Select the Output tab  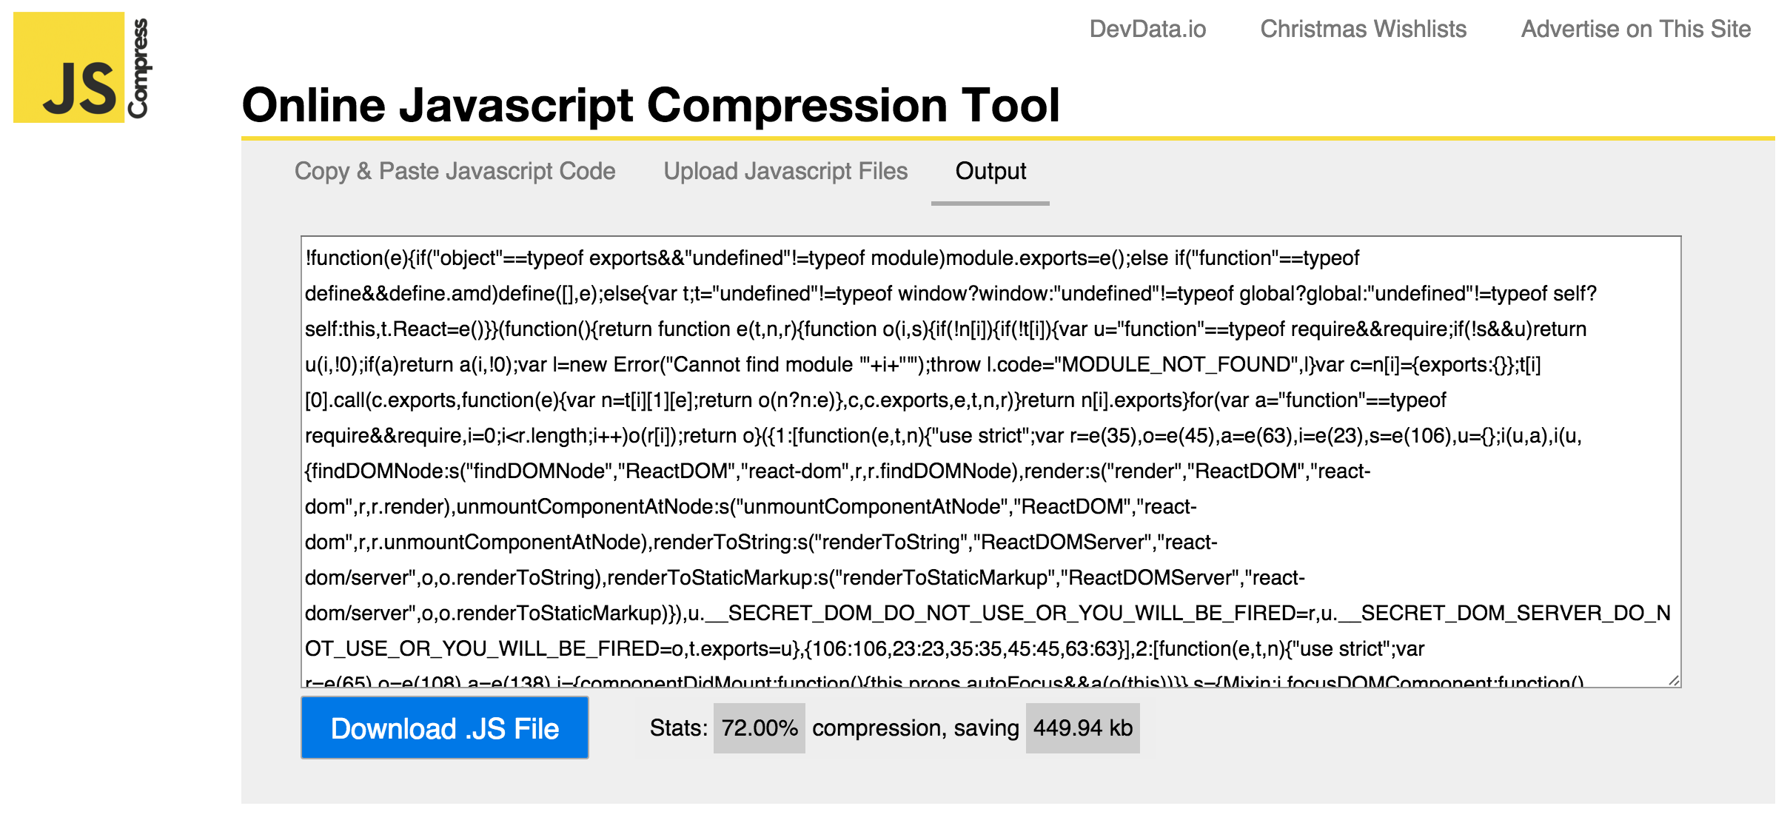pyautogui.click(x=990, y=171)
